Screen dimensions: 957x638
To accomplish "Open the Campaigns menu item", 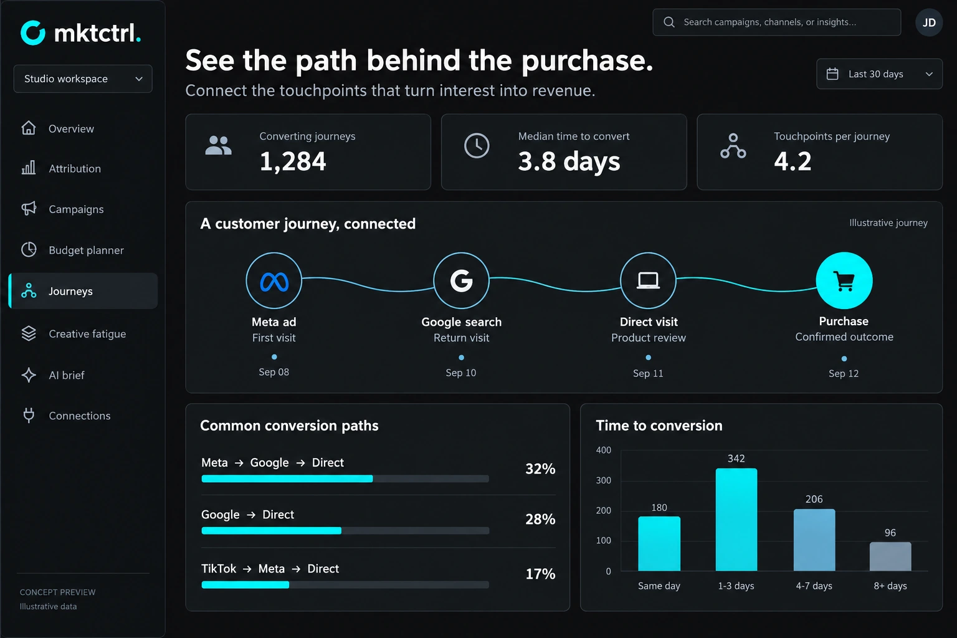I will (x=83, y=209).
